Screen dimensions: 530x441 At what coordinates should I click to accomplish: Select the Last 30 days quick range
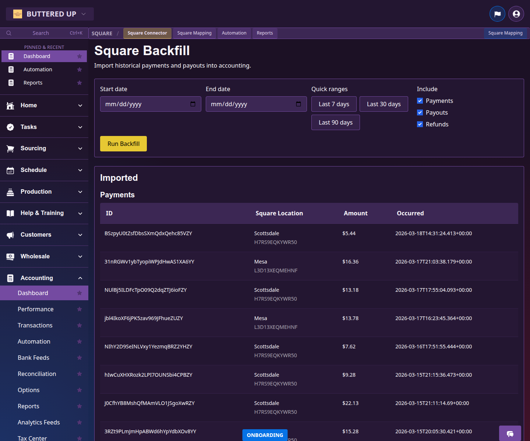(x=384, y=104)
